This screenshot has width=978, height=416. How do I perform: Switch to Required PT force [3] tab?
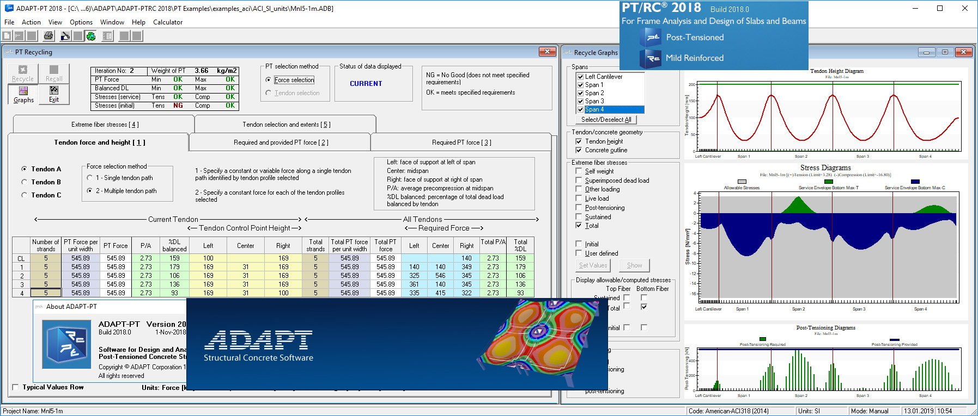(461, 142)
